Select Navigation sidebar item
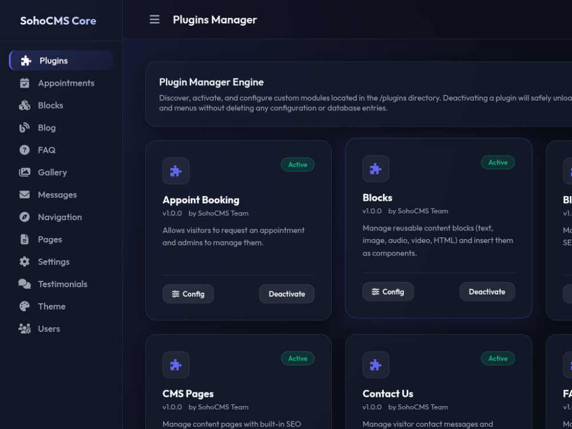 [x=61, y=217]
